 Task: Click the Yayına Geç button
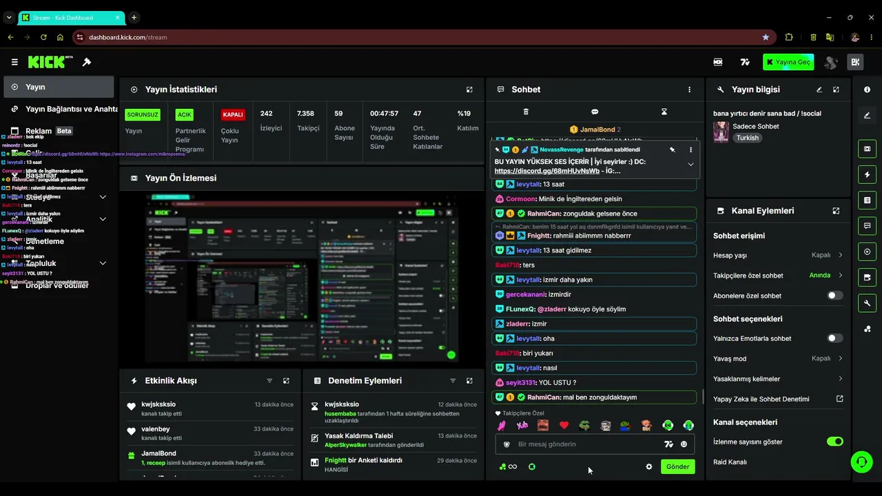pos(788,62)
